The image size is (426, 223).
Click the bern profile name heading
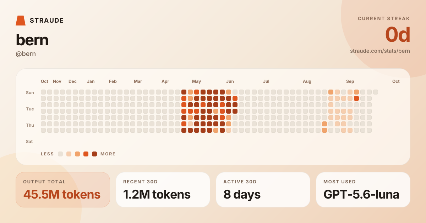(x=32, y=40)
